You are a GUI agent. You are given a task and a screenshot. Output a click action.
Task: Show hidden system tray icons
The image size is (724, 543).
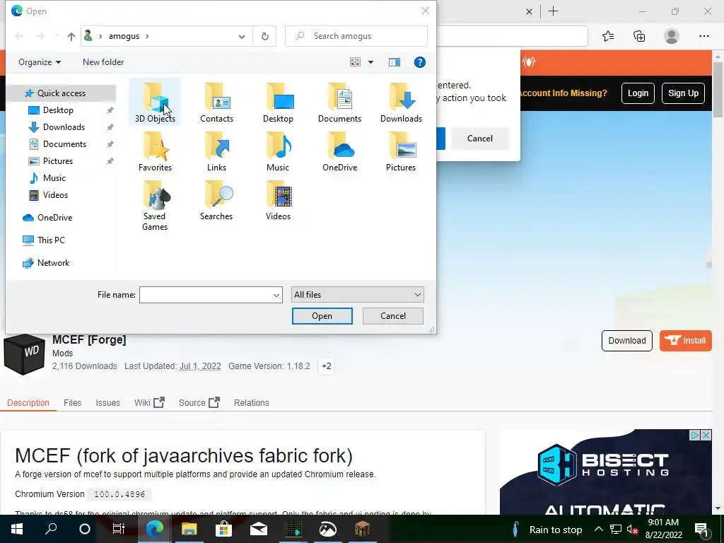pos(598,529)
